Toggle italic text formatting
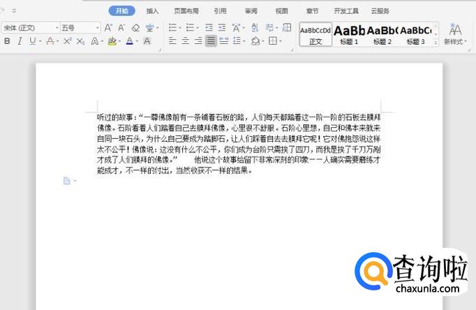 coord(20,41)
